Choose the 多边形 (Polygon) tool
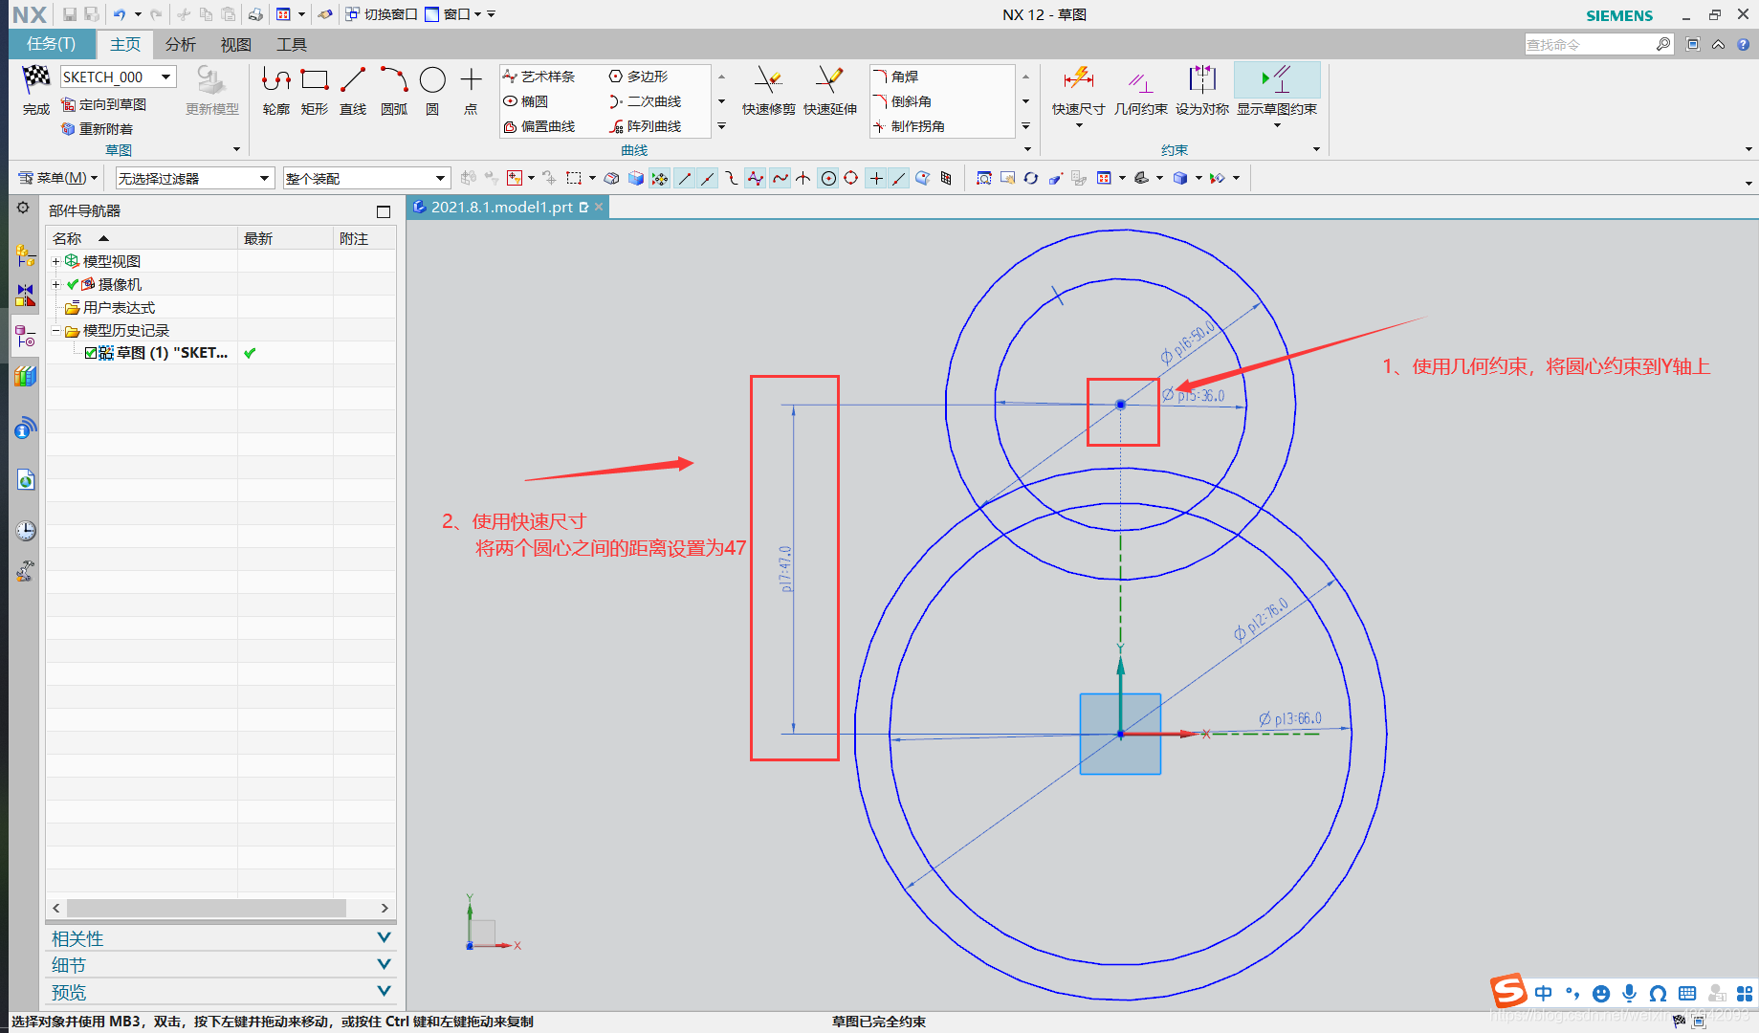 coord(639,77)
